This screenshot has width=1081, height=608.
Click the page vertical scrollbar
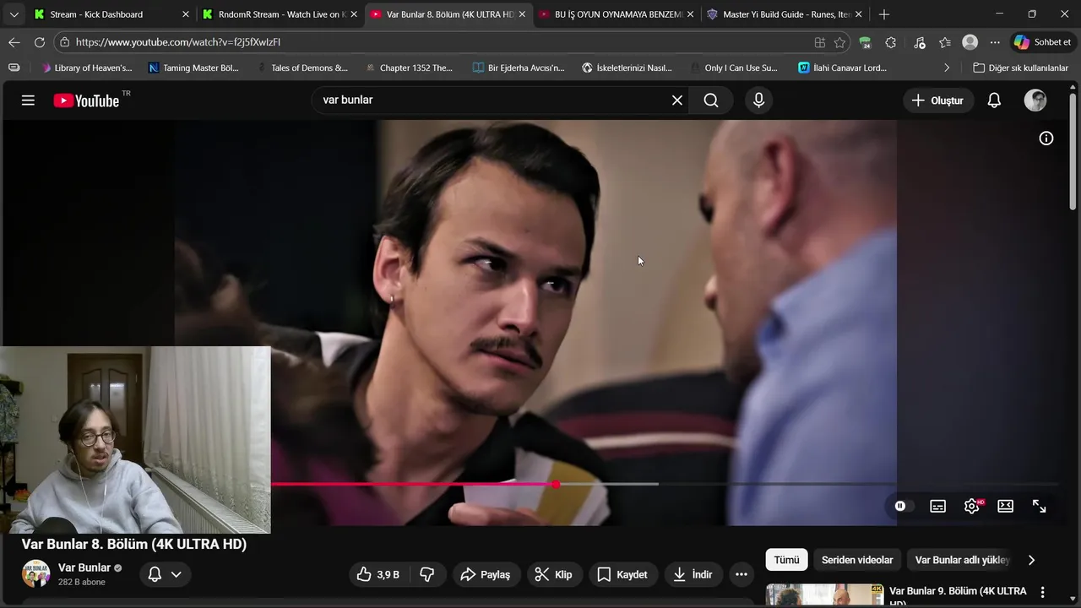(1073, 152)
